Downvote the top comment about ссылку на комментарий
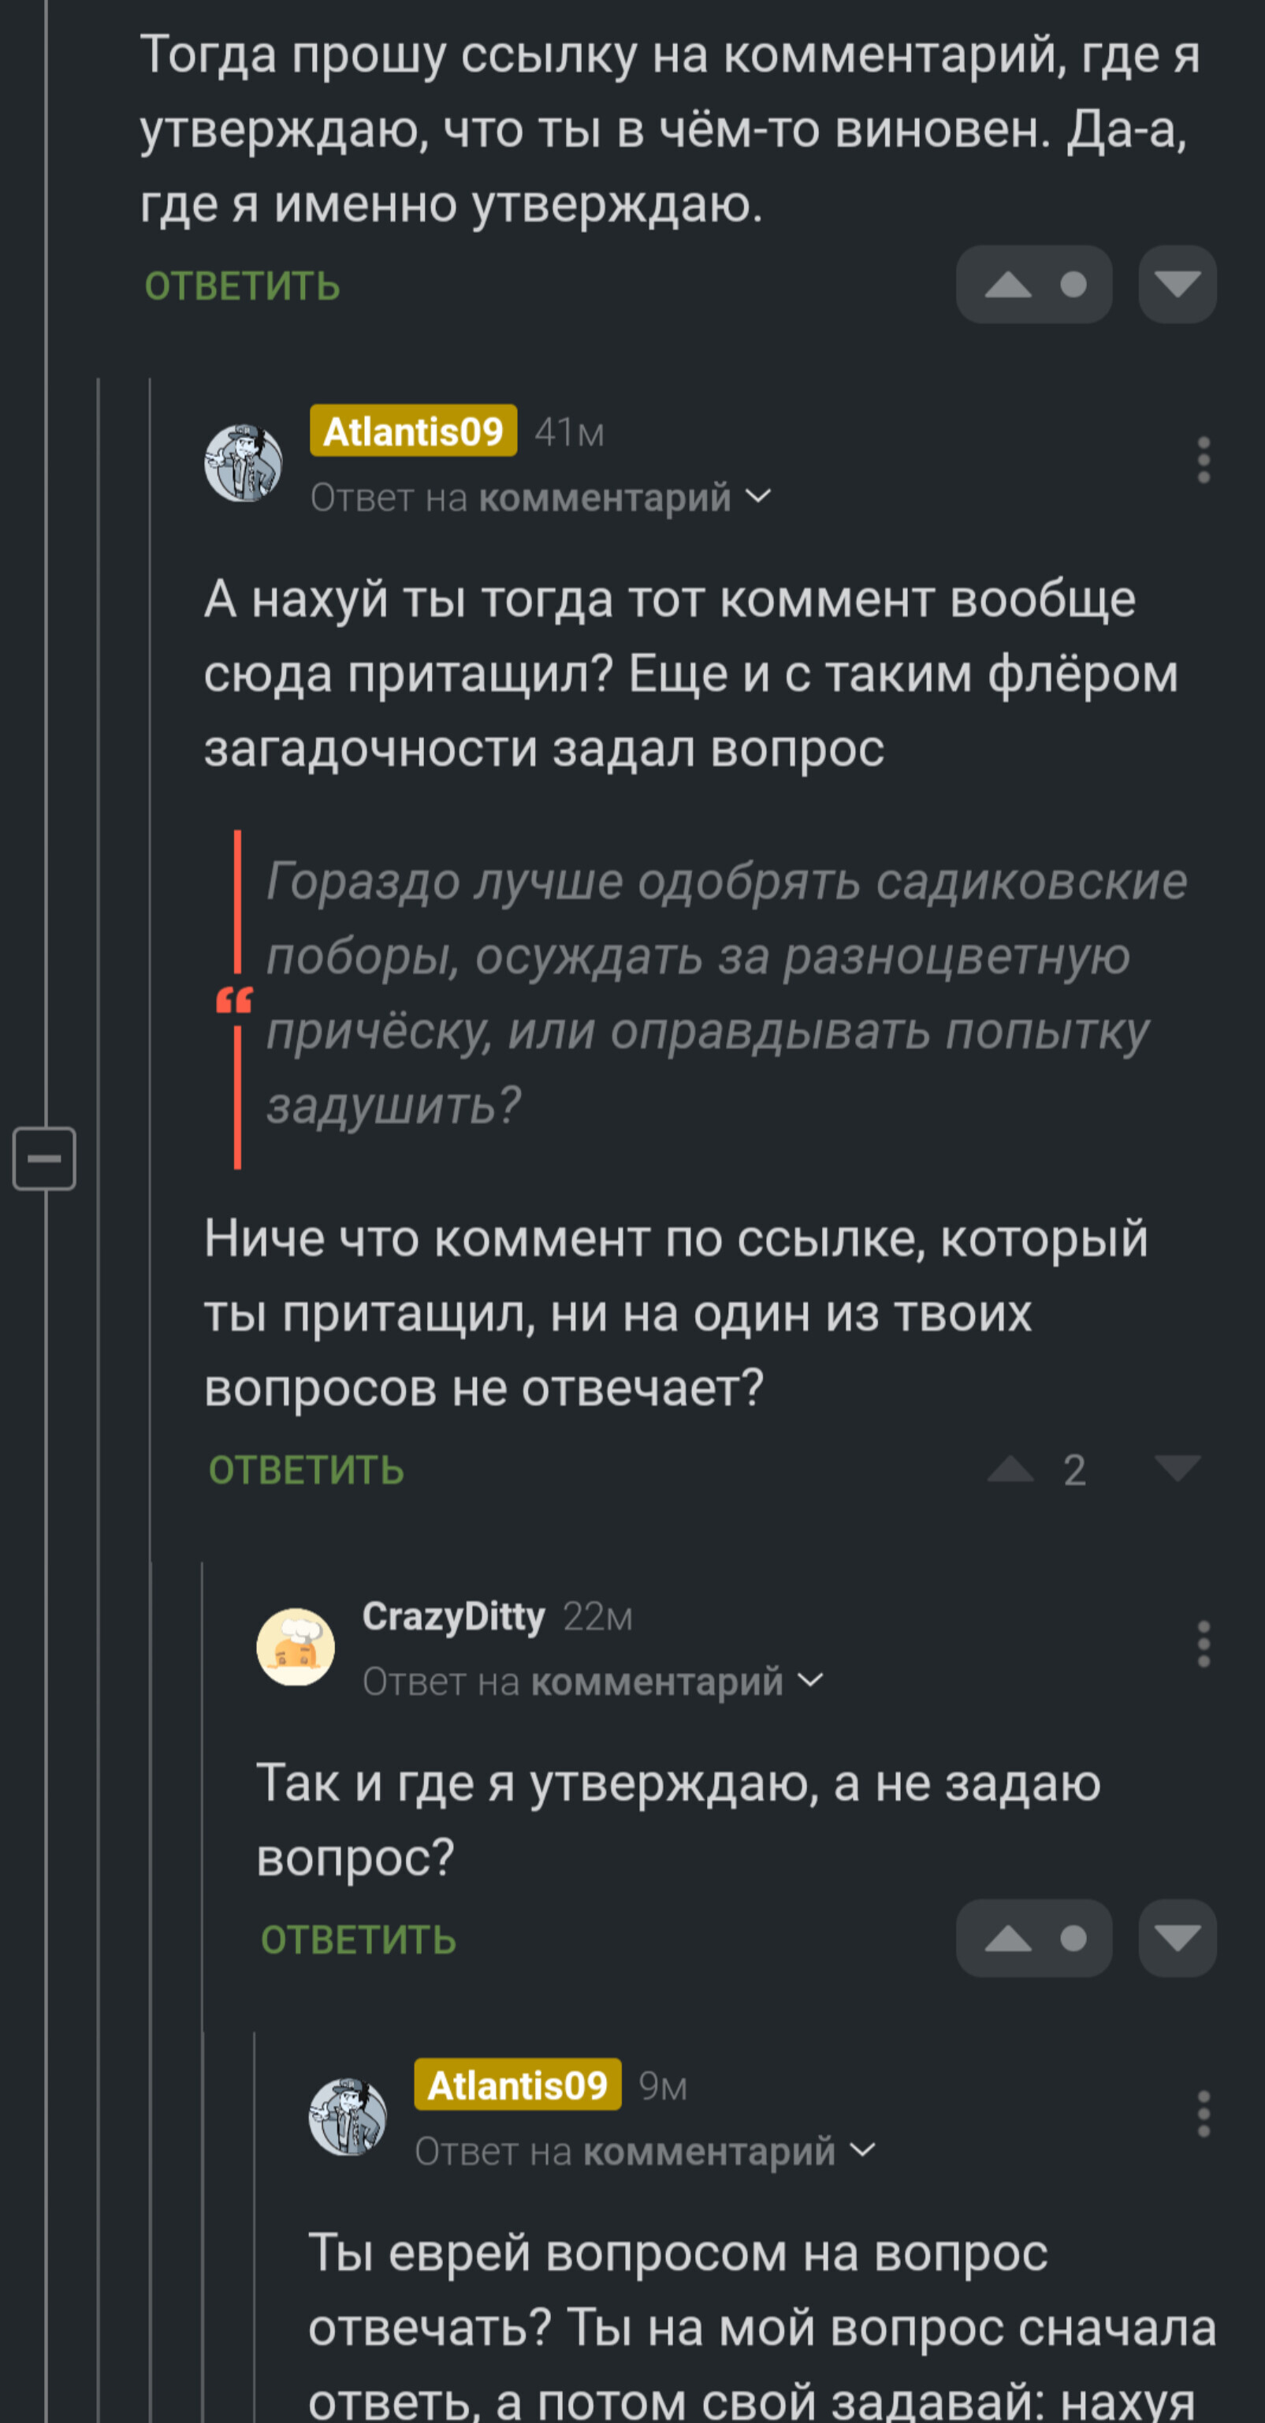 point(1177,284)
